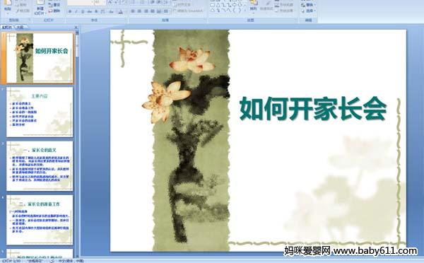
Task: Click the title text 如何开家长会 on slide
Action: 313,108
